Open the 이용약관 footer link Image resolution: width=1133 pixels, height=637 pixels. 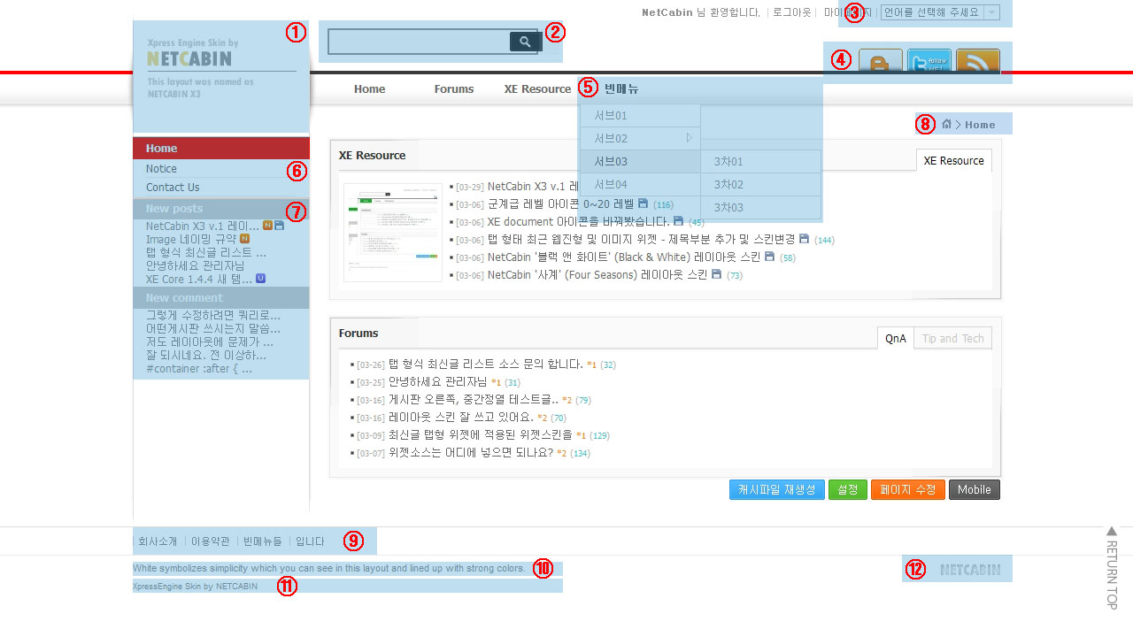pyautogui.click(x=211, y=541)
